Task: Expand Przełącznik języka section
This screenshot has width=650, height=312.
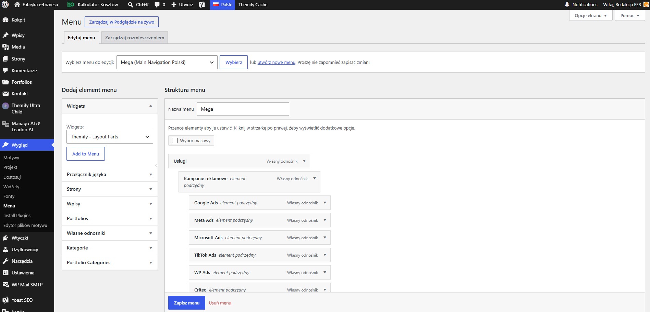Action: (x=110, y=174)
